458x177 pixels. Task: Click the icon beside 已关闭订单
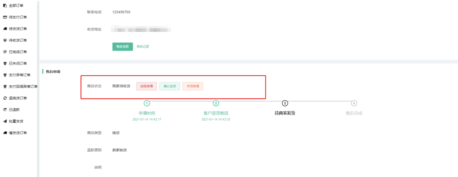5,63
